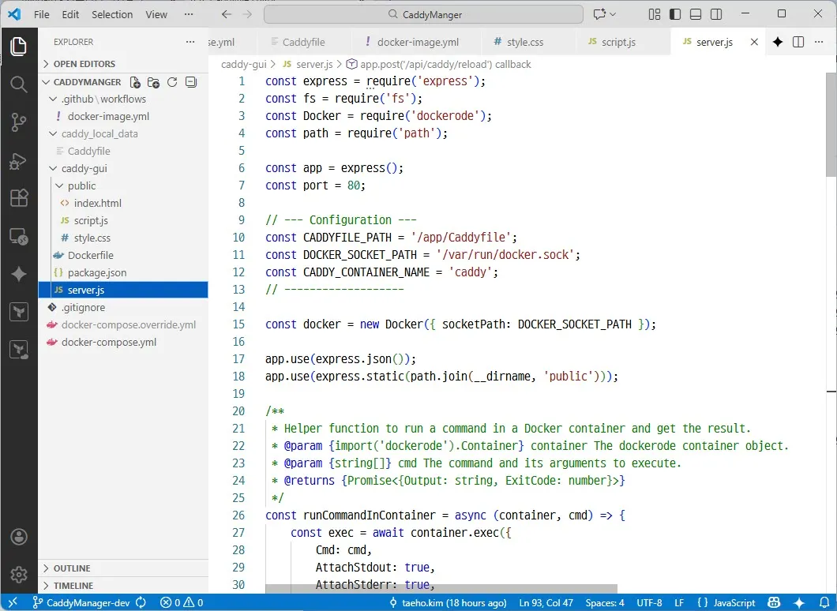Viewport: 837px width, 611px height.
Task: Click caddy-gui breadcrumb segment
Action: coord(243,65)
